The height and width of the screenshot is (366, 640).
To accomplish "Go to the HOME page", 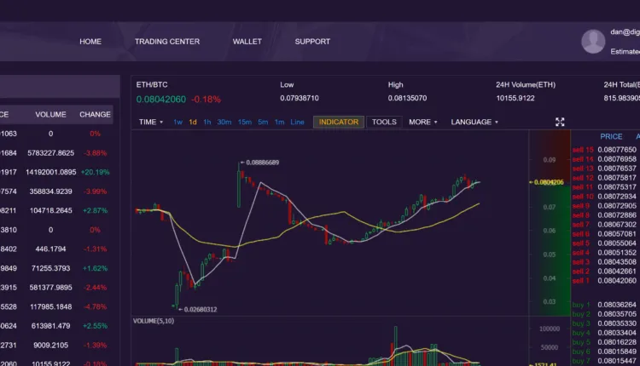I will click(x=90, y=42).
